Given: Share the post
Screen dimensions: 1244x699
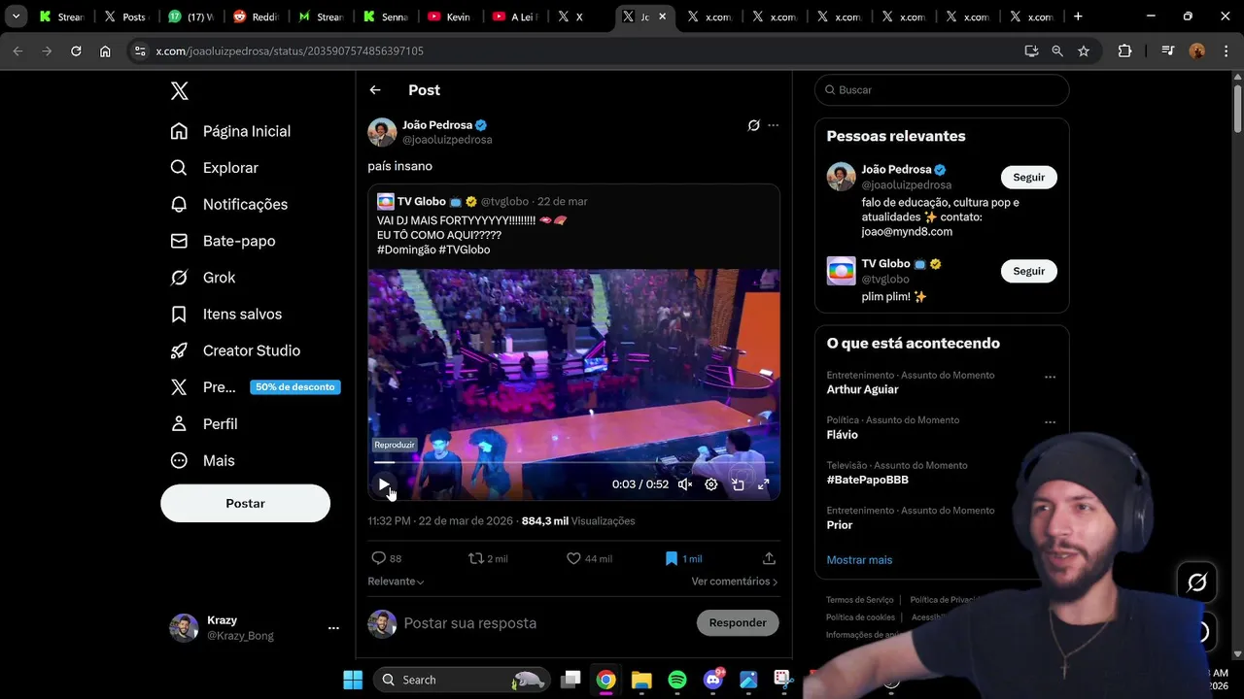Looking at the screenshot, I should coord(769,558).
